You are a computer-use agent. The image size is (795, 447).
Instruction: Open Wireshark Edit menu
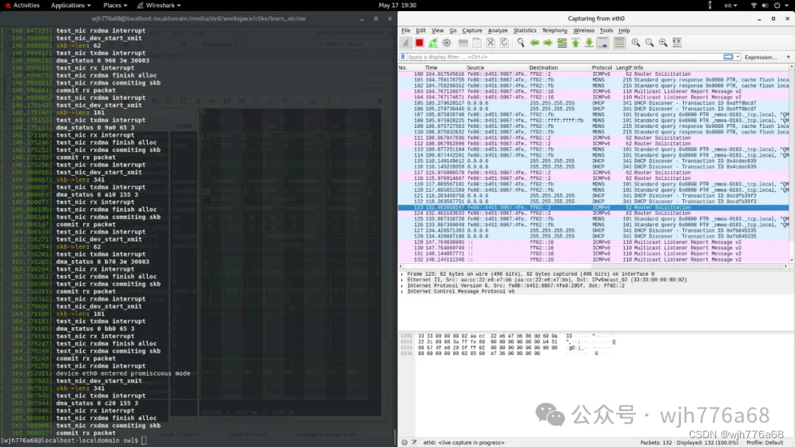pos(421,30)
